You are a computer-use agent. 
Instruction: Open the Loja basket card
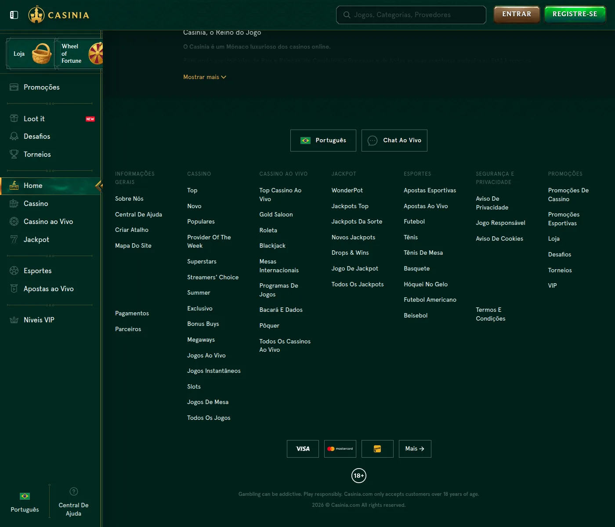click(x=30, y=54)
